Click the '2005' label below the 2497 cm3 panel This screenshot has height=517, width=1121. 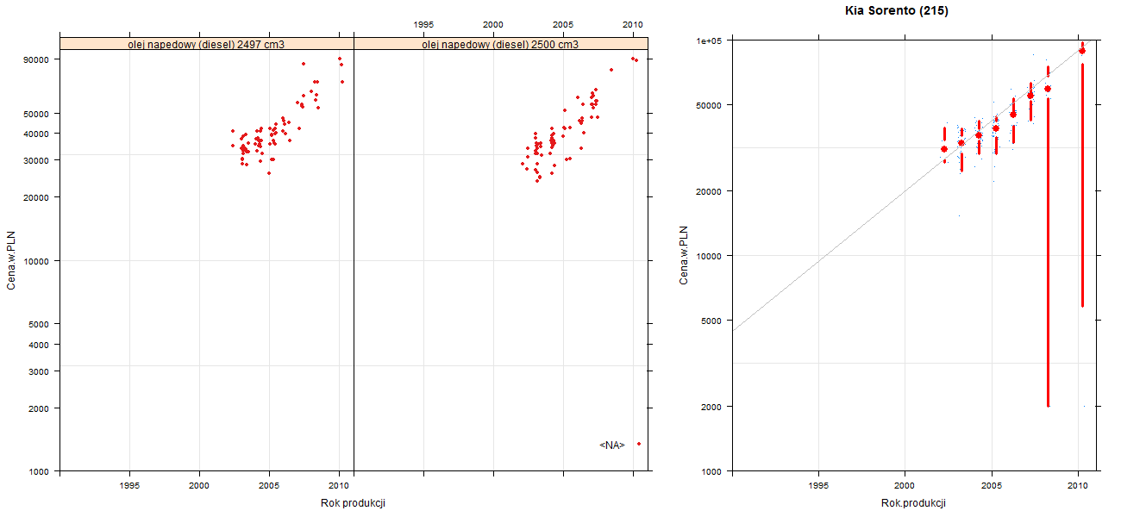tap(269, 486)
